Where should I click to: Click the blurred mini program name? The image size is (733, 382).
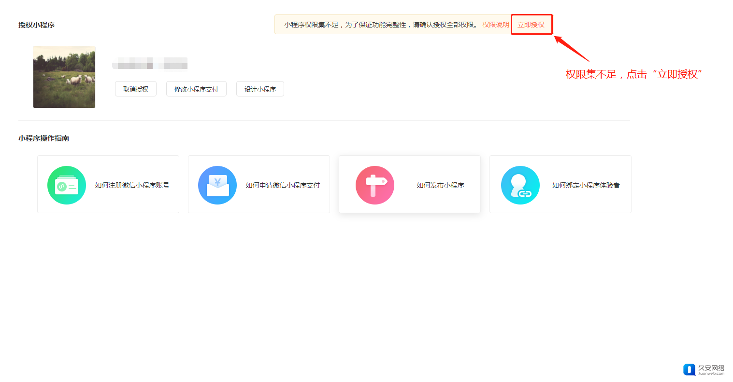tap(150, 63)
